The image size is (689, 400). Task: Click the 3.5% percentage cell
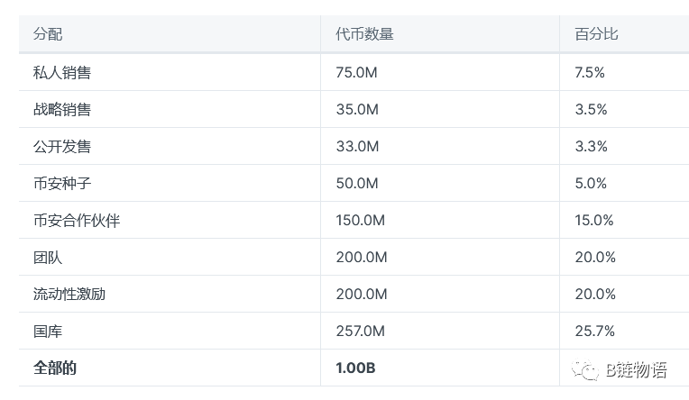coord(591,109)
